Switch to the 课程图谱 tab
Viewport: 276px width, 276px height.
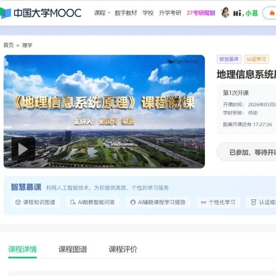(73, 249)
